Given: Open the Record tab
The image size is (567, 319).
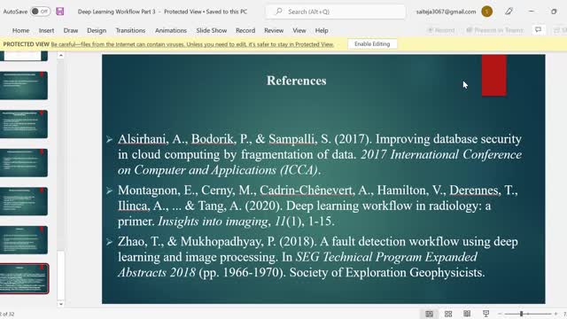Looking at the screenshot, I should 245,30.
